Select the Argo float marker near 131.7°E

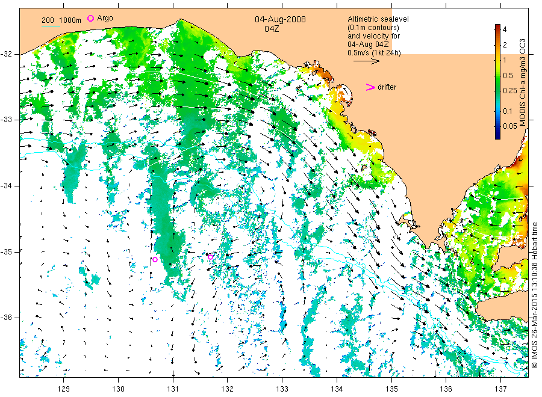tap(211, 257)
